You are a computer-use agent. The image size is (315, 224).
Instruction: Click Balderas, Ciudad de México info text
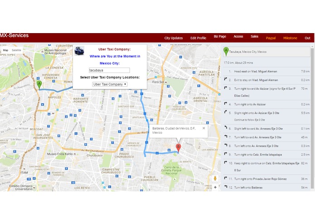(x=174, y=131)
